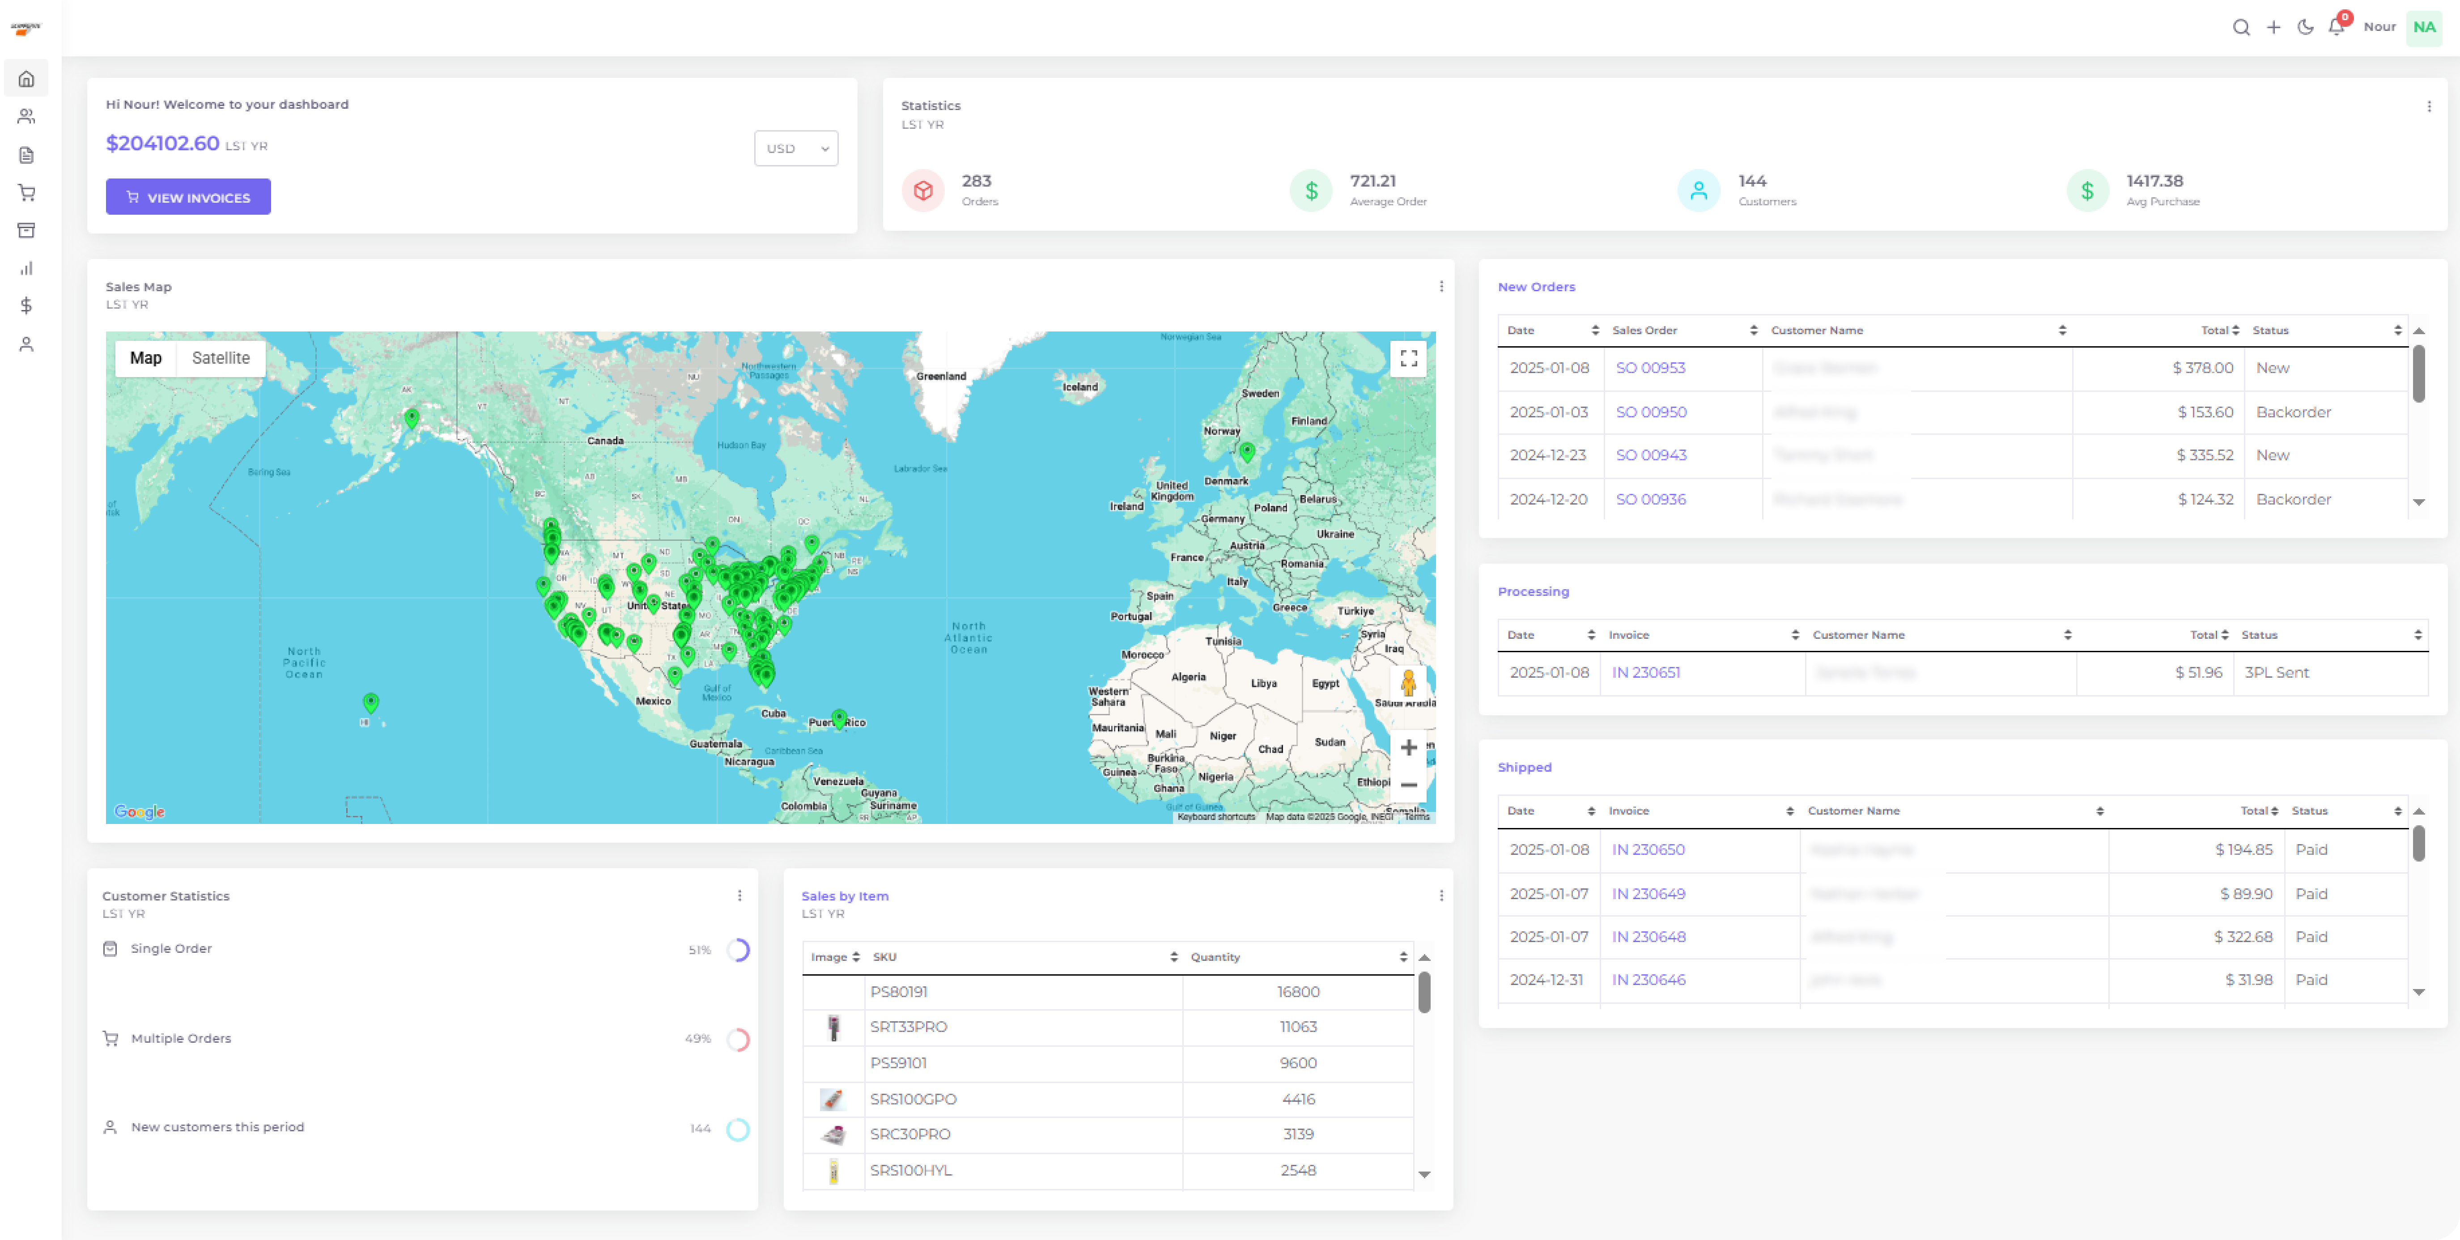Open the Customers sidebar icon

(x=27, y=116)
